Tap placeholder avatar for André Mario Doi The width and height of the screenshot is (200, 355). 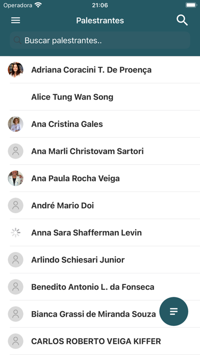point(16,206)
